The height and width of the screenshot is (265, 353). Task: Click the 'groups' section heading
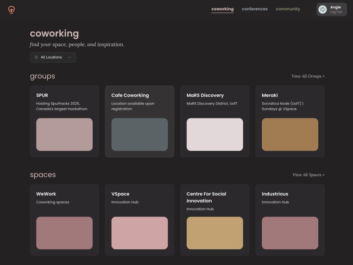[x=43, y=76]
